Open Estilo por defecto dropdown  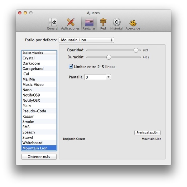coord(86,40)
